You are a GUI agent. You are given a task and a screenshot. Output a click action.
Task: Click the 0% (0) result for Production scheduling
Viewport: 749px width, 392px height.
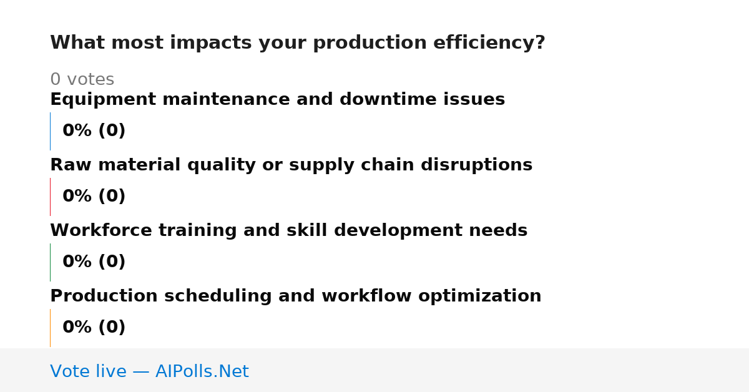(x=94, y=328)
